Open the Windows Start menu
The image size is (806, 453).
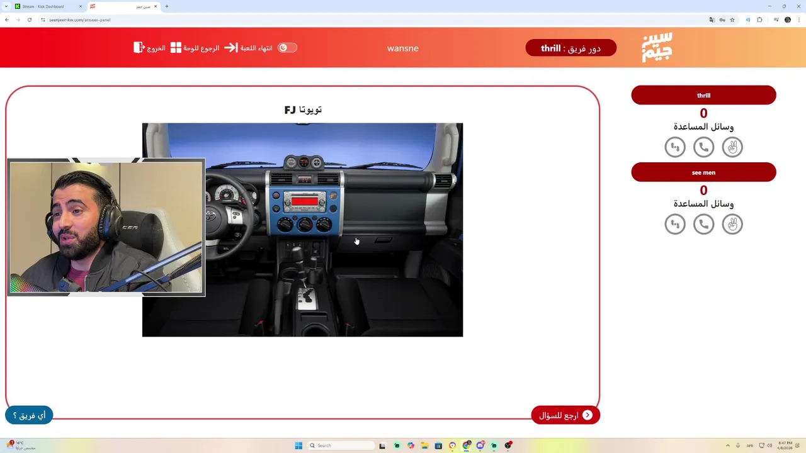tap(298, 445)
